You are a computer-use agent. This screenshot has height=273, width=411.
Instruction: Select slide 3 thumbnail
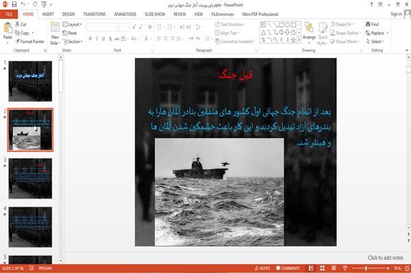pyautogui.click(x=30, y=179)
